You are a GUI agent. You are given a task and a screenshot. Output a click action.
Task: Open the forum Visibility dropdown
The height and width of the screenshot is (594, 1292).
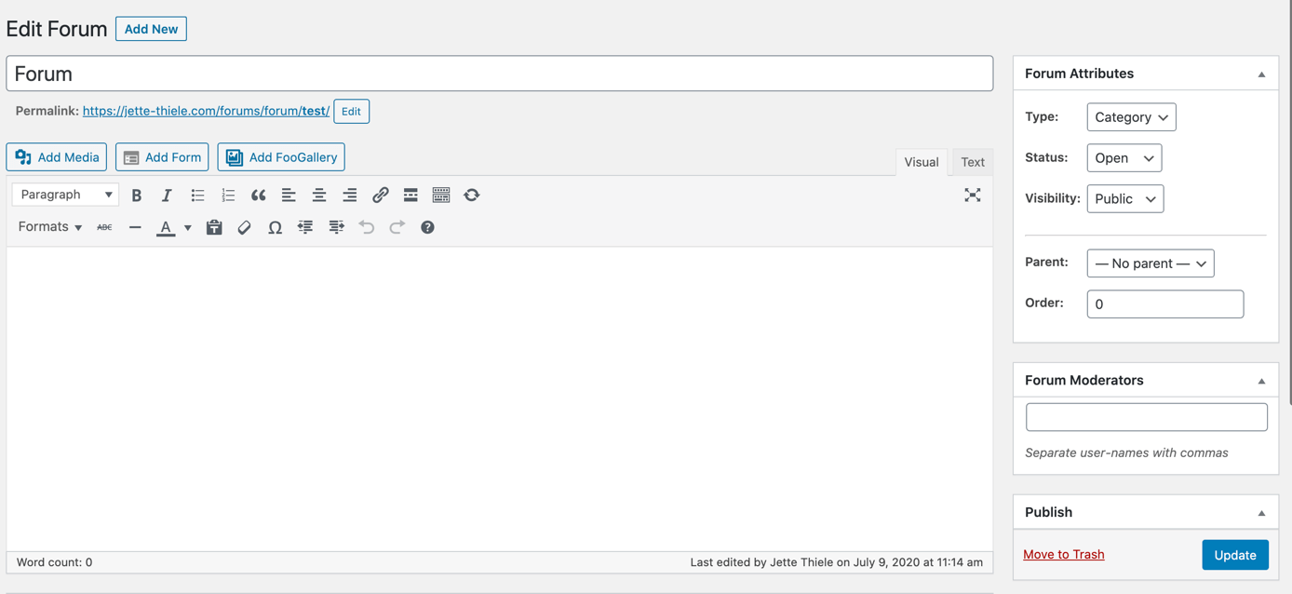[x=1124, y=199]
